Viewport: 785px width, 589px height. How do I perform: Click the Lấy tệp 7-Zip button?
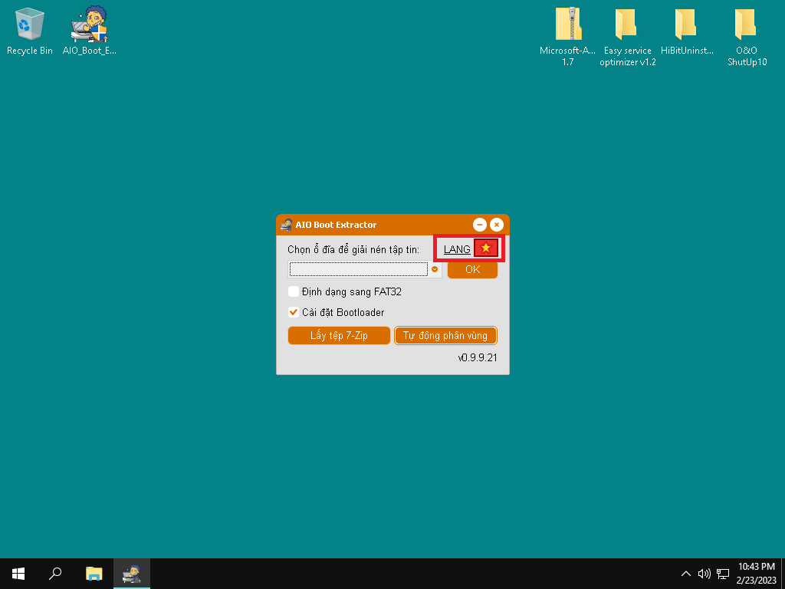[x=339, y=336]
